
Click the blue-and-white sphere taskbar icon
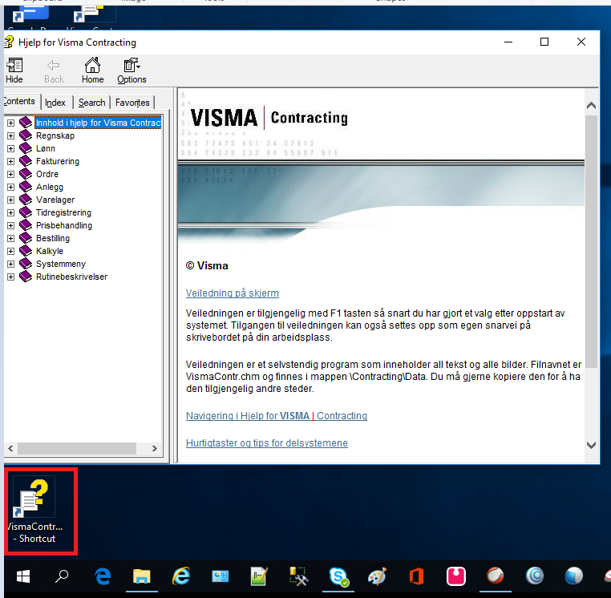574,576
